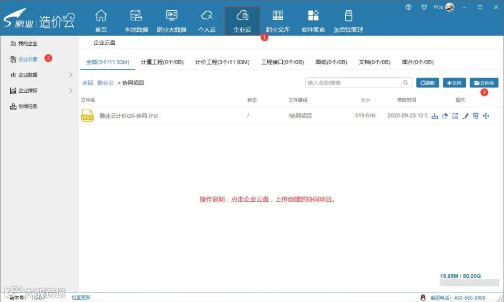Image resolution: width=504 pixels, height=302 pixels.
Task: Click the customer service penguin icon
Action: point(423,297)
